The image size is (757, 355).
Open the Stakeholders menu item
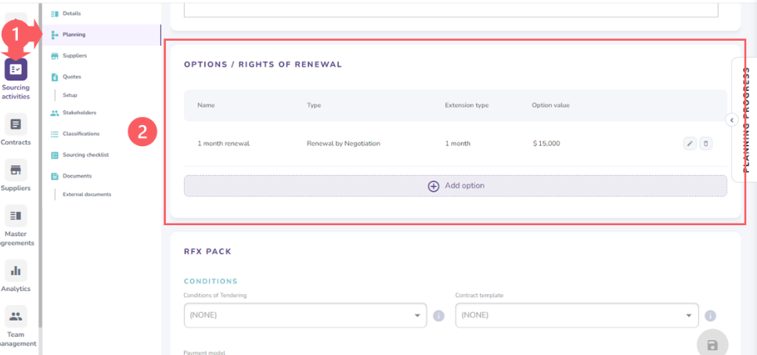[79, 113]
